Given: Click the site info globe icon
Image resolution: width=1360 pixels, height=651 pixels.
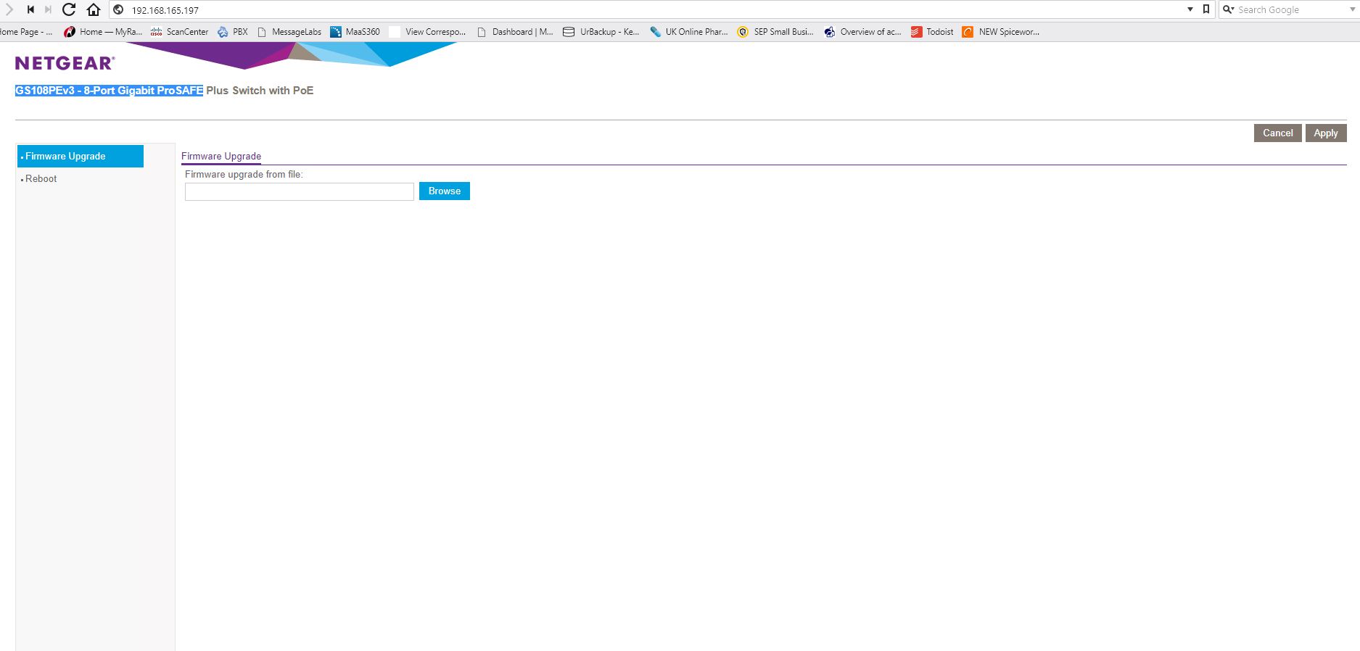Looking at the screenshot, I should [x=118, y=9].
